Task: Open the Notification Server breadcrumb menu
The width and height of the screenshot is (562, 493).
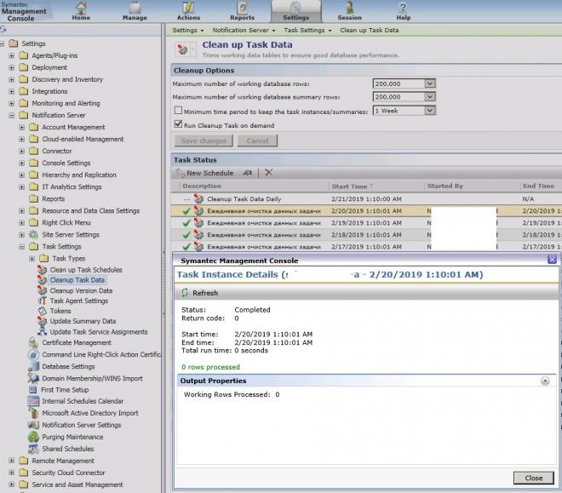Action: pyautogui.click(x=244, y=30)
